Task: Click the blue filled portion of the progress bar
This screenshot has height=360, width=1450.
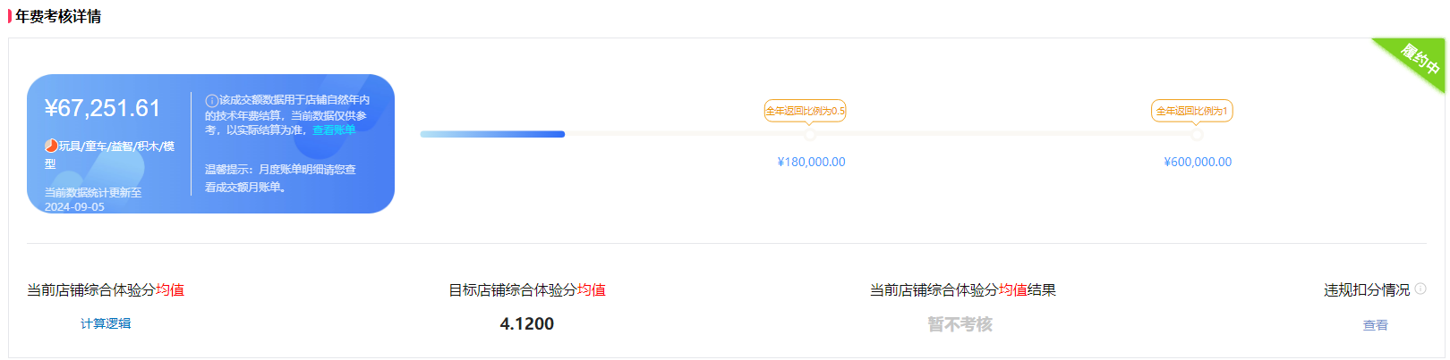Action: pyautogui.click(x=492, y=134)
